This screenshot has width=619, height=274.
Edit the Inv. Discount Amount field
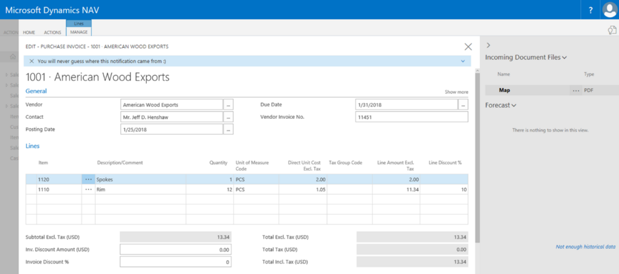[176, 250]
